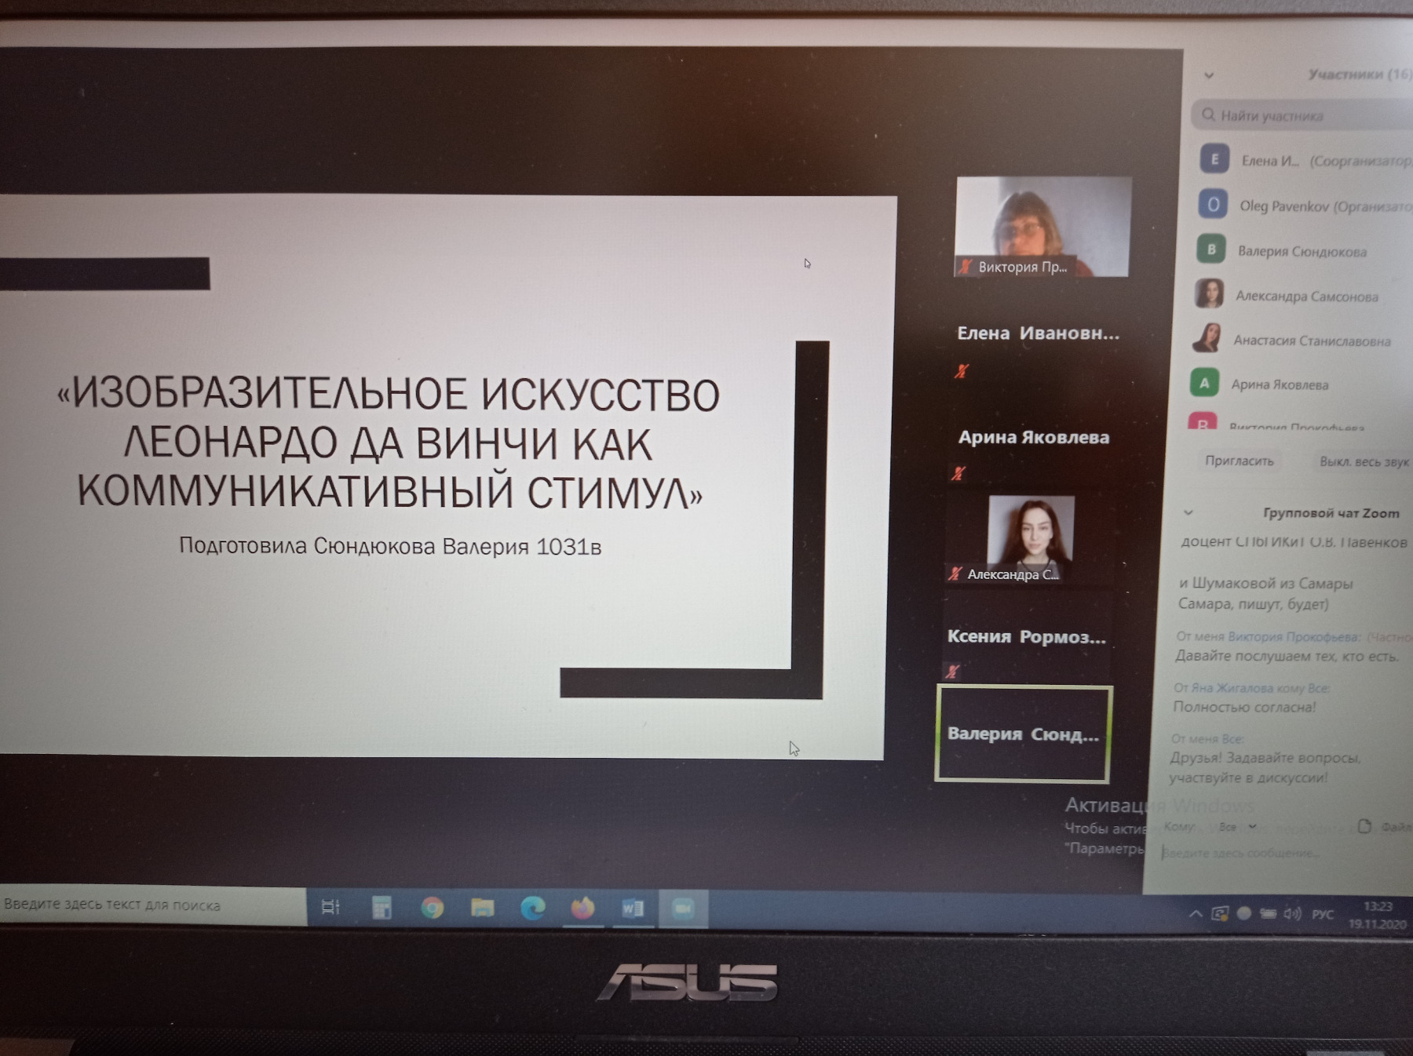Click Анастасия Станиславовна's photo avatar in the list
The height and width of the screenshot is (1056, 1413).
[1207, 338]
